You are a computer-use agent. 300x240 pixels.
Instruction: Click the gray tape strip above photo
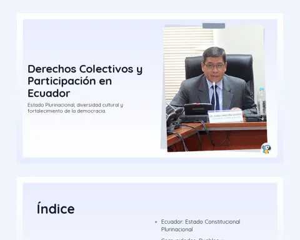214,26
